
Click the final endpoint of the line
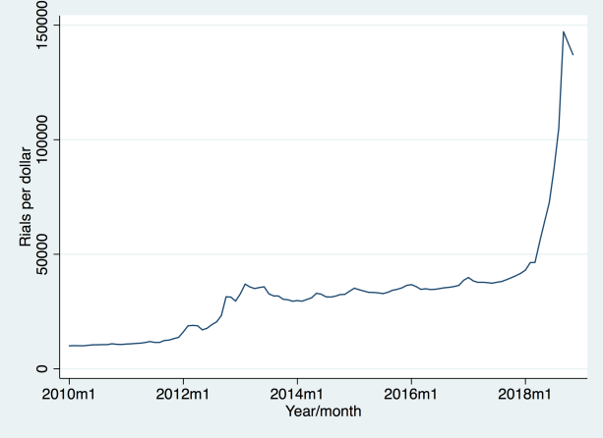[573, 55]
